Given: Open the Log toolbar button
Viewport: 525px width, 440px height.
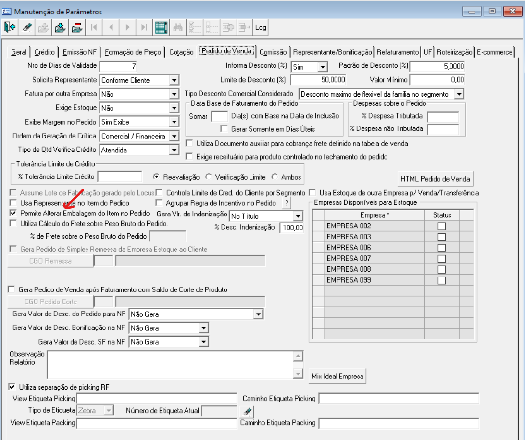Looking at the screenshot, I should pyautogui.click(x=261, y=27).
